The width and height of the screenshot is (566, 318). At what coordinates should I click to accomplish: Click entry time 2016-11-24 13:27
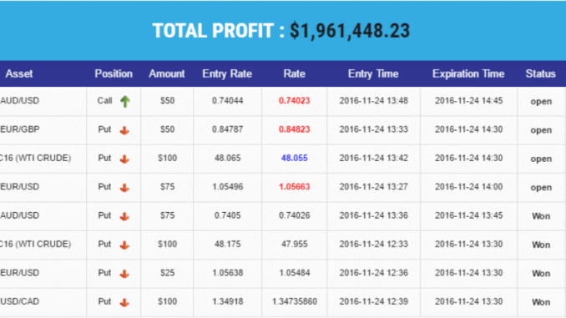point(374,187)
